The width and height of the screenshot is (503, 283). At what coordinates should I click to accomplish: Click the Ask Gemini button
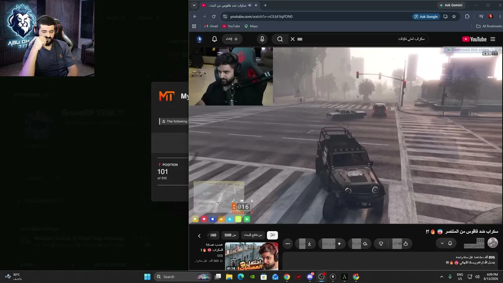click(x=450, y=5)
